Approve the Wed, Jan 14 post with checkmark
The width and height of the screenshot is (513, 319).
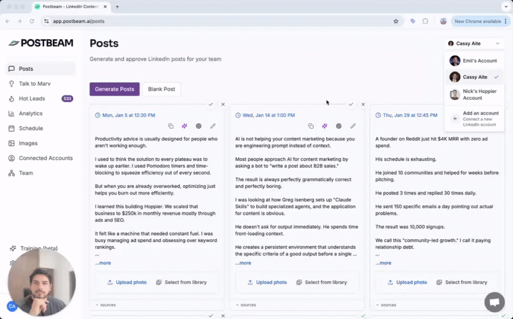(x=351, y=104)
